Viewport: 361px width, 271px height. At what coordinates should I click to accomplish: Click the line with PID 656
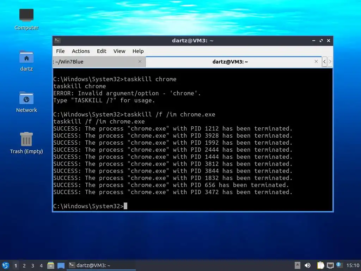171,185
